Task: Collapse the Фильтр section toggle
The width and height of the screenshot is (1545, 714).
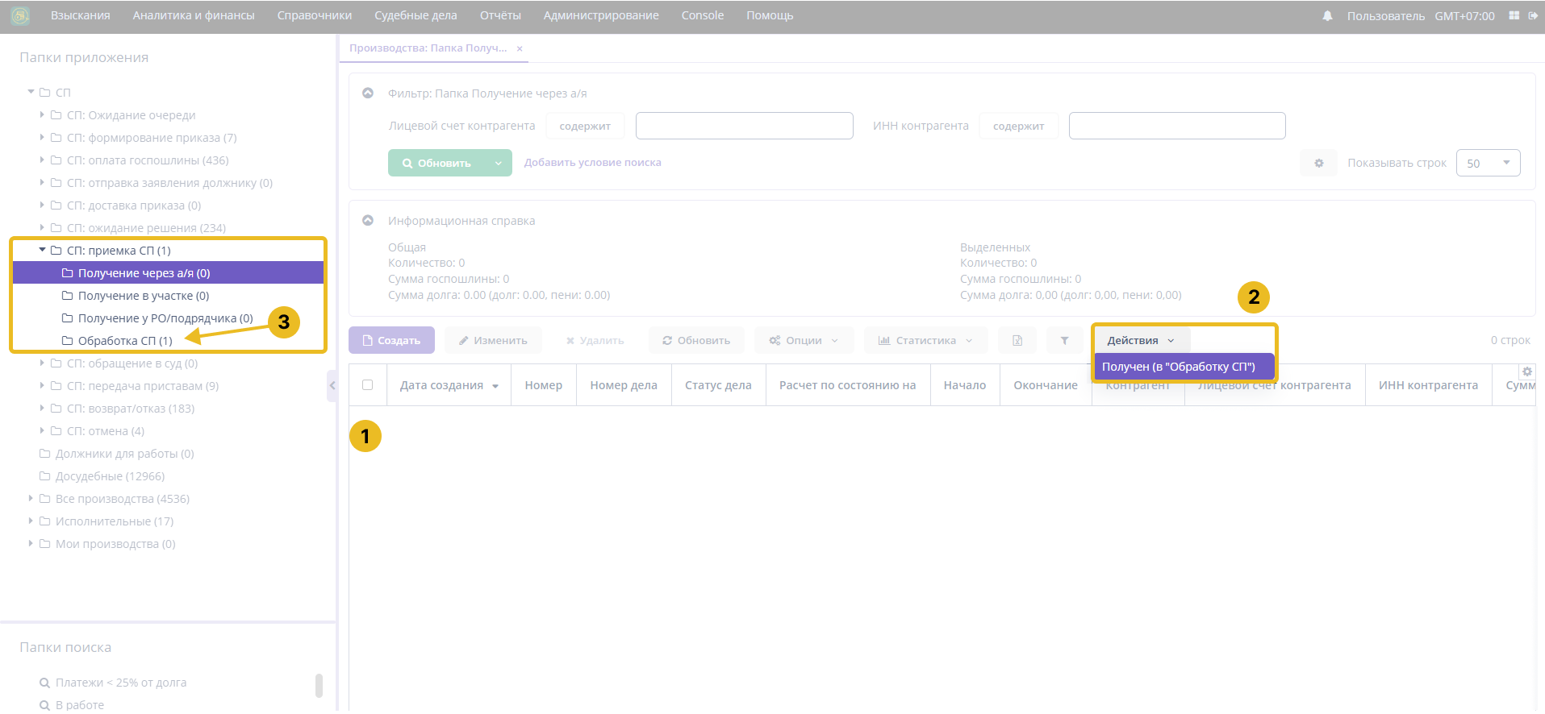Action: 368,93
